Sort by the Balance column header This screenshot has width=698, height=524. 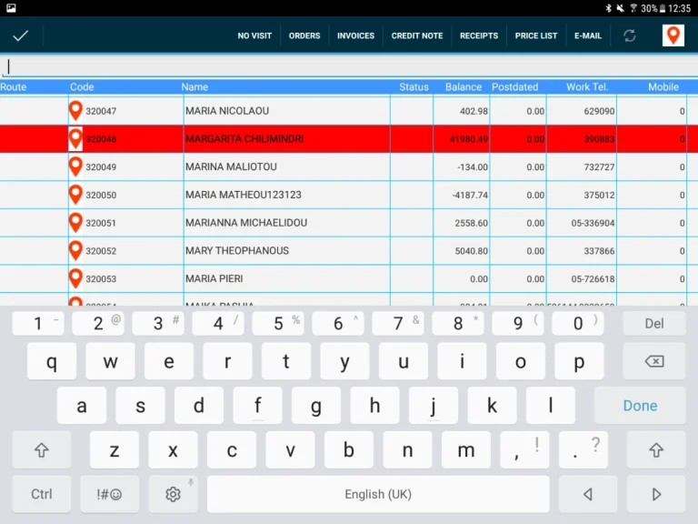[463, 87]
